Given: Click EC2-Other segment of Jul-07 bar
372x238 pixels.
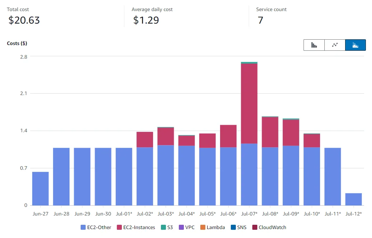Looking at the screenshot, I should click(x=249, y=174).
